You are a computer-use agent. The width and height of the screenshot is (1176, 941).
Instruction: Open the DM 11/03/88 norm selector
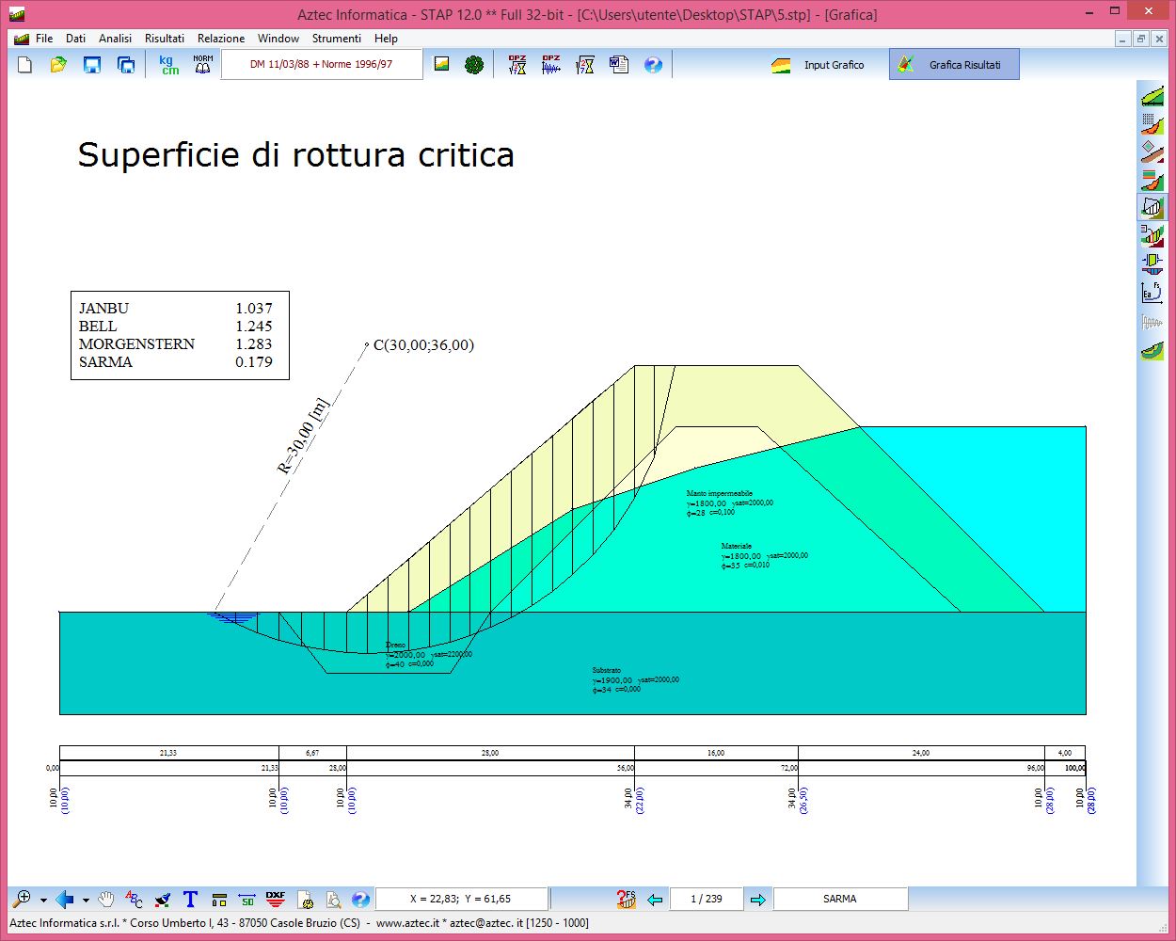[321, 65]
